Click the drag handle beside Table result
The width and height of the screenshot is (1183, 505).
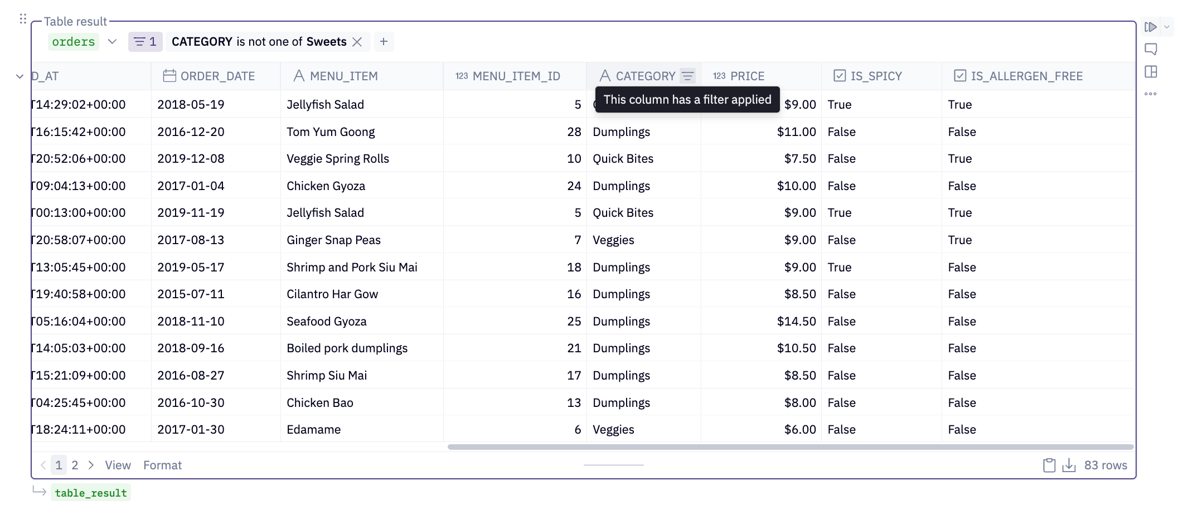23,19
